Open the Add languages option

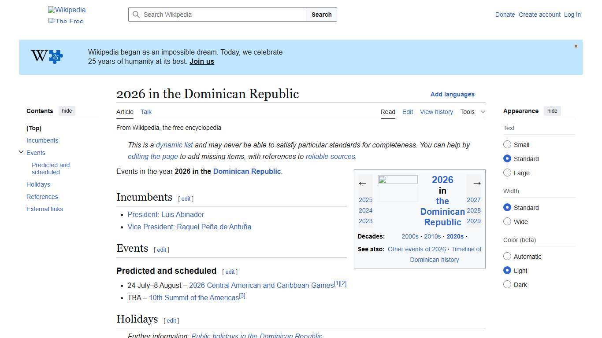[x=452, y=94]
